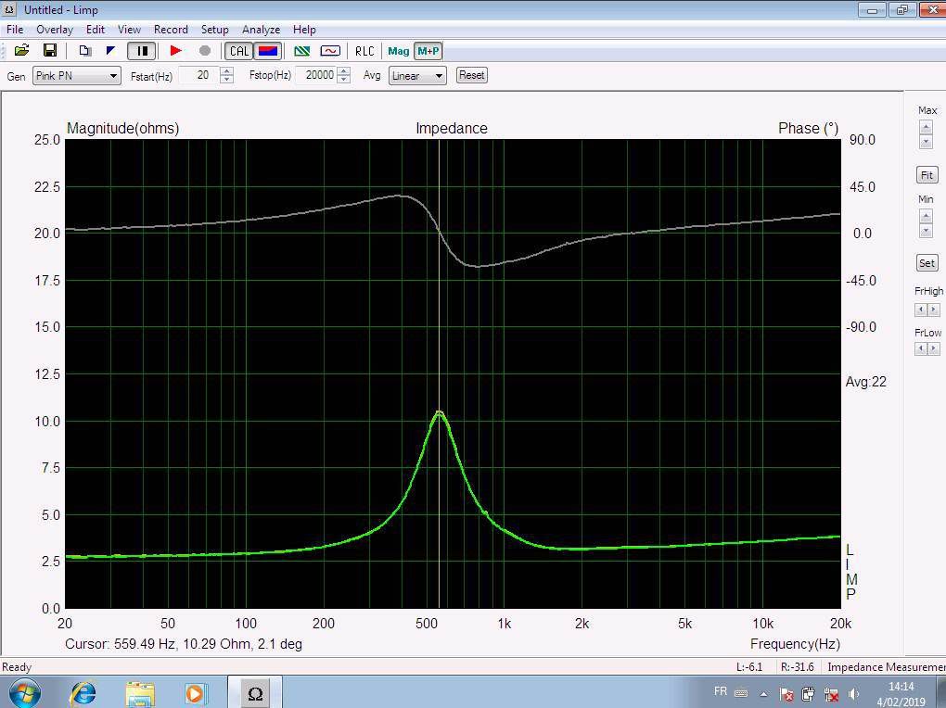Click the copy icon in the toolbar

85,51
